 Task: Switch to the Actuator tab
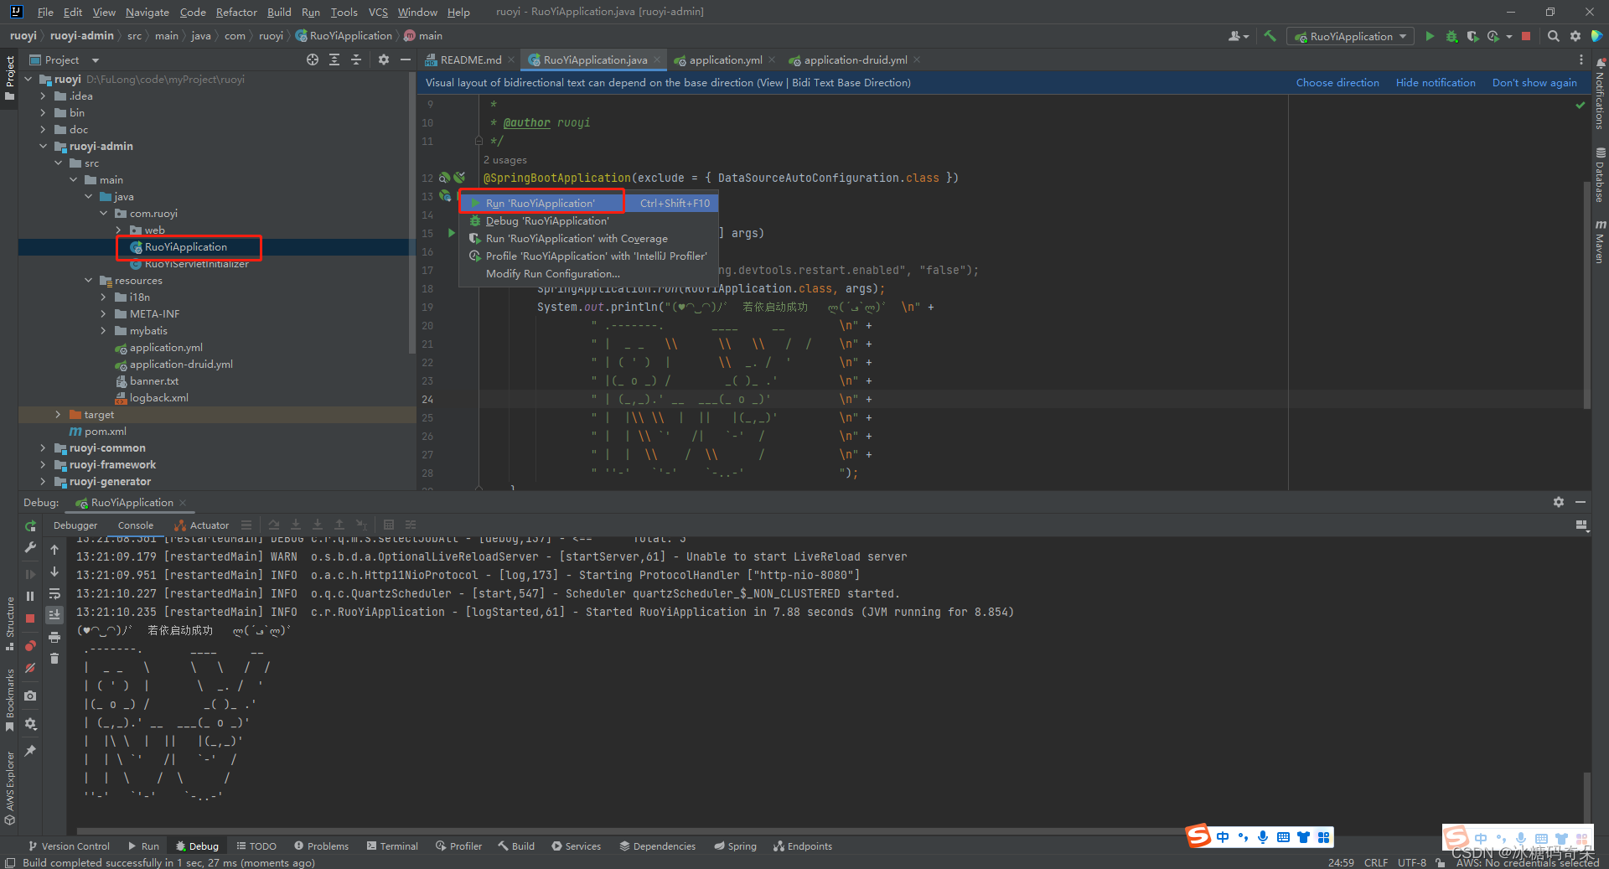click(201, 525)
